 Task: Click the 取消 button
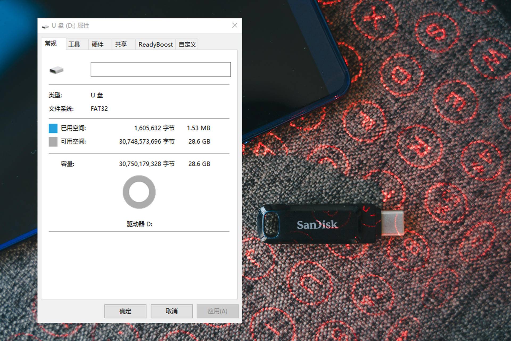click(x=171, y=311)
